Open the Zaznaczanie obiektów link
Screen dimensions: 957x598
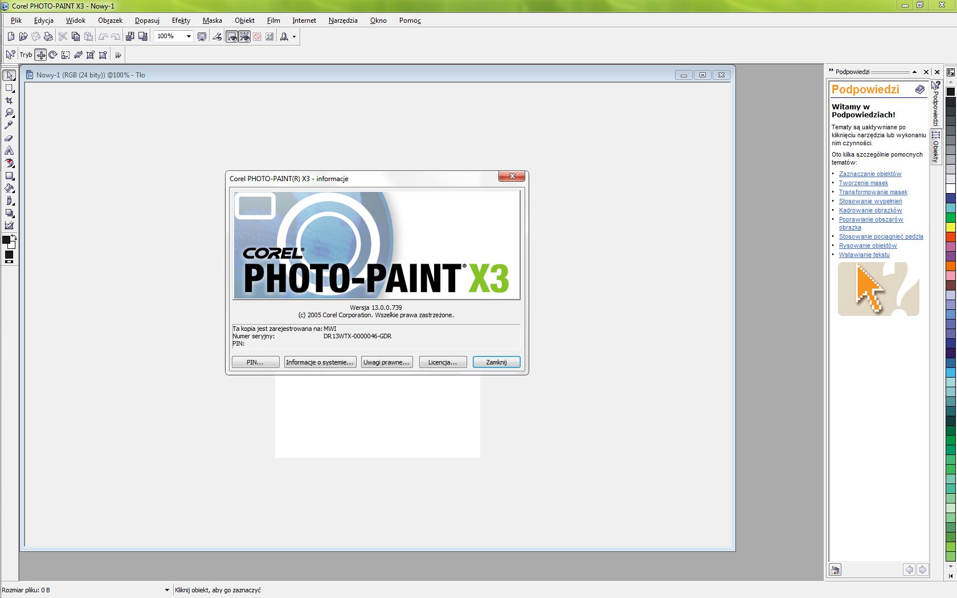click(x=870, y=174)
